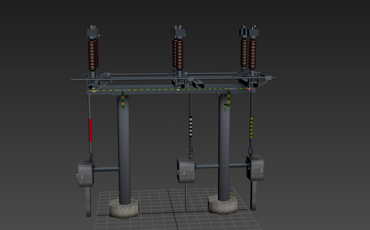Pick the rightmost brown insulator stack

252,54
